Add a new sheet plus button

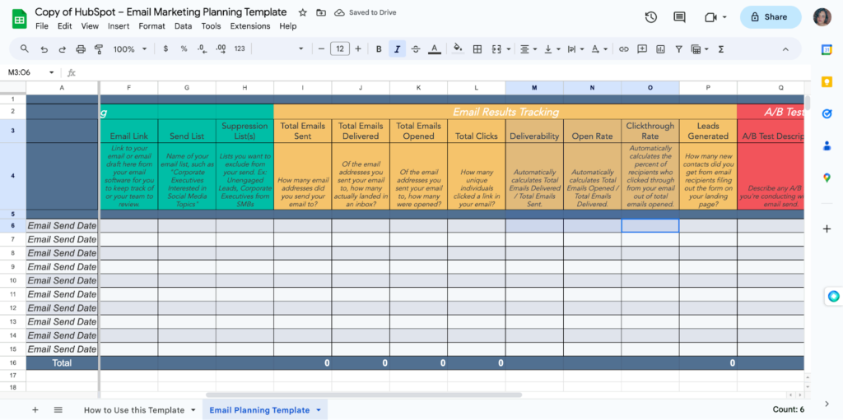click(35, 410)
